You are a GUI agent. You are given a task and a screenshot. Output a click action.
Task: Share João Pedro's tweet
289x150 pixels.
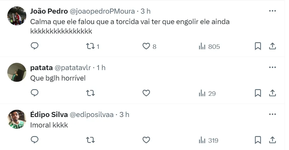(272, 46)
